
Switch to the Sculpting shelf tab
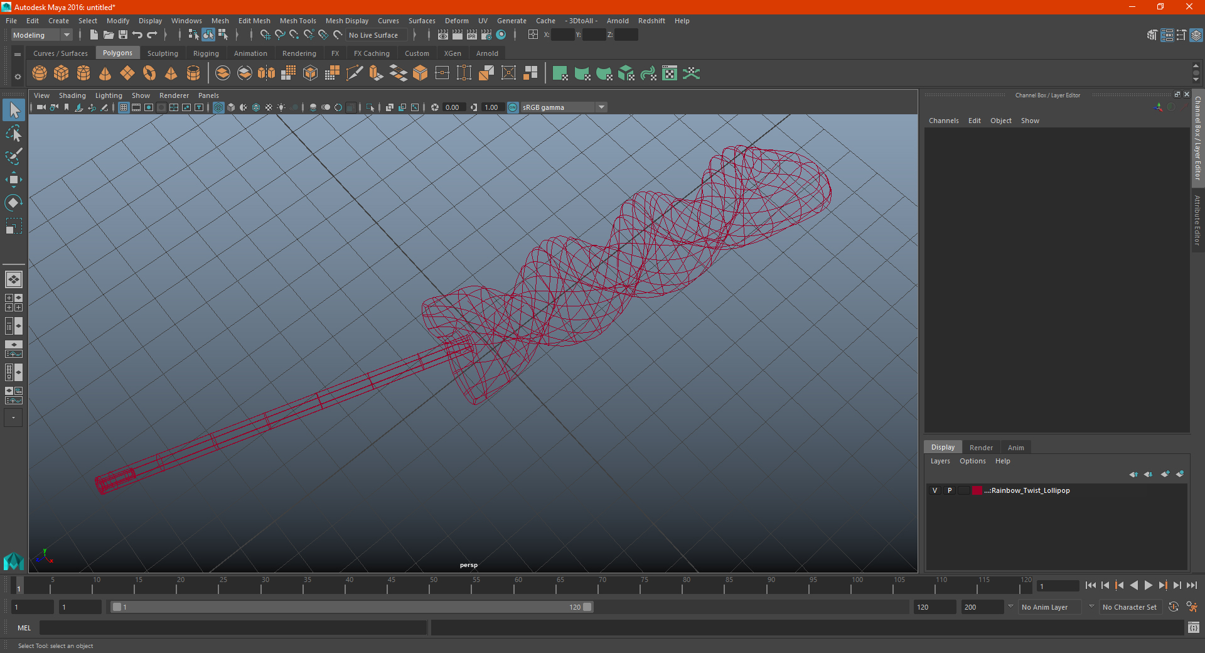163,53
